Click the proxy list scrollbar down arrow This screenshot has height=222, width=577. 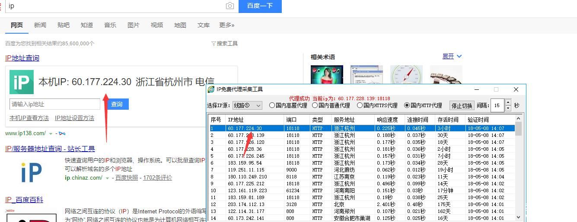coord(519,218)
